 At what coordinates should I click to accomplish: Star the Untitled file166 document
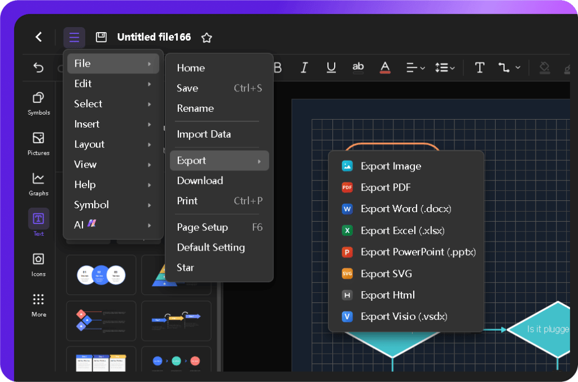click(x=206, y=37)
